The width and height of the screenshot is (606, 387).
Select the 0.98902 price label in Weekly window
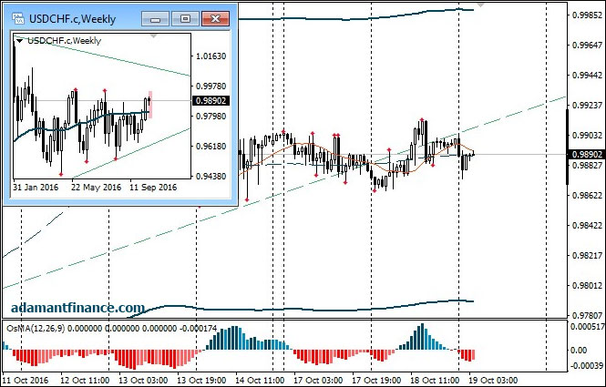211,101
